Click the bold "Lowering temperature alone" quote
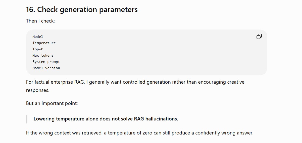This screenshot has height=143, width=302. [x=106, y=119]
